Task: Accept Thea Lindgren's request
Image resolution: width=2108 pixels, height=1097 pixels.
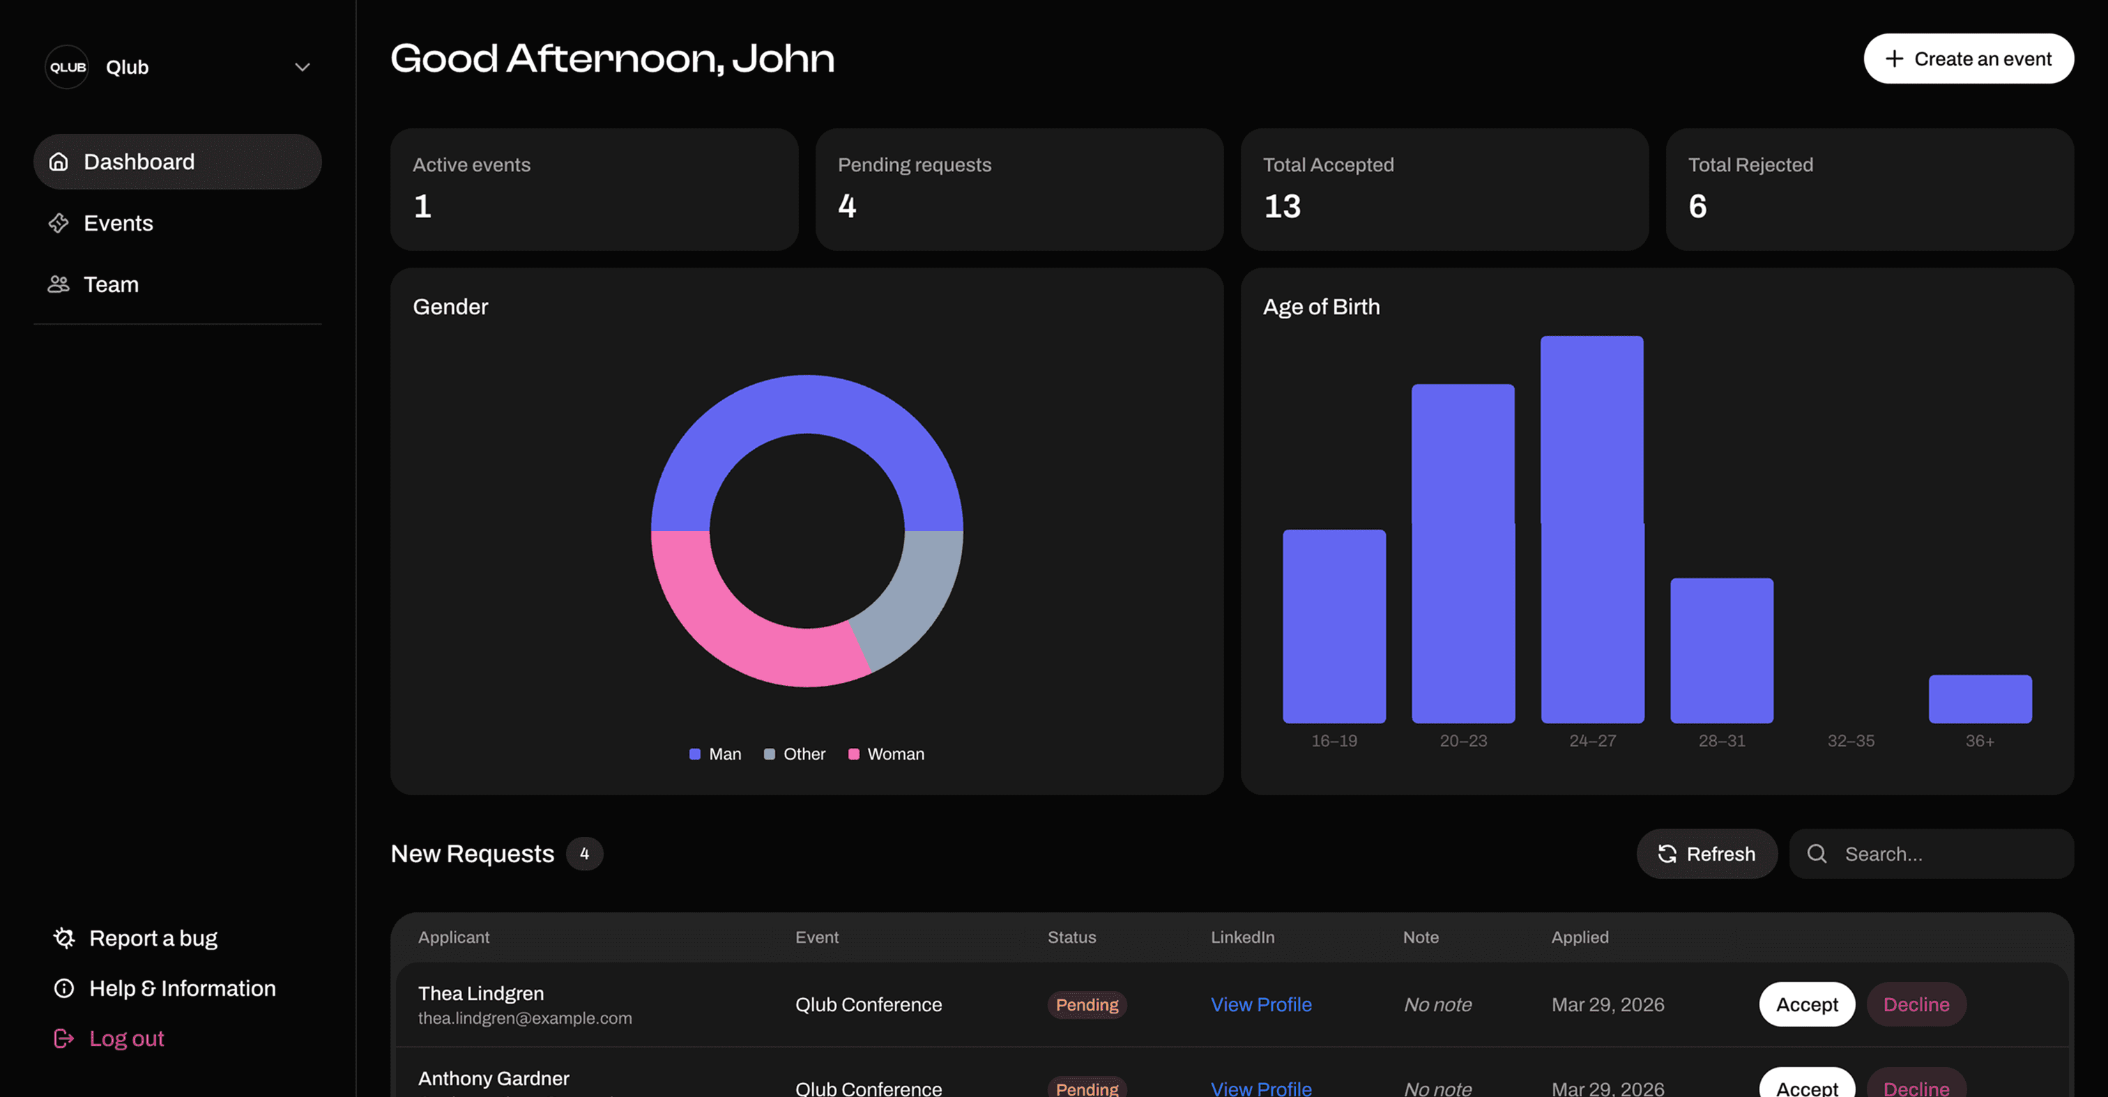Action: [1806, 1004]
